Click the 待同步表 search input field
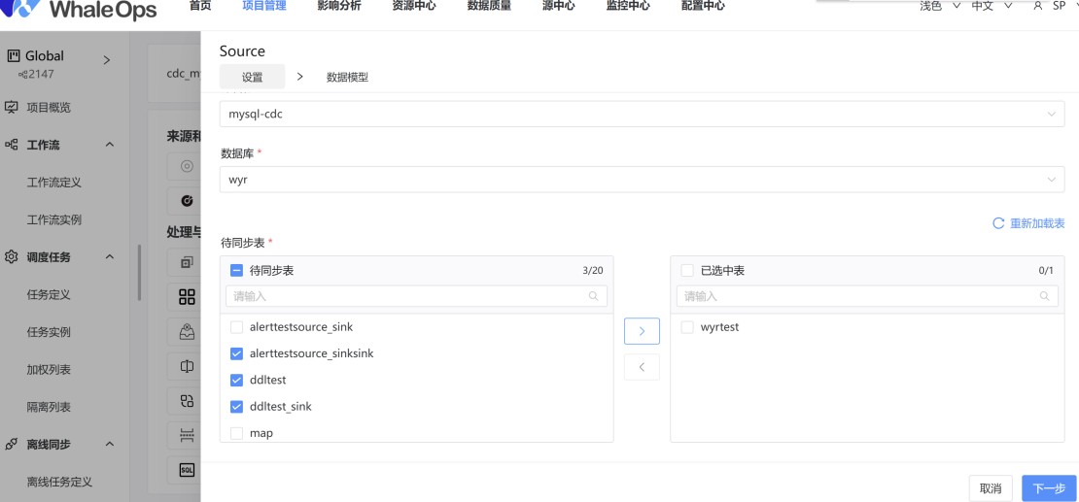This screenshot has width=1079, height=502. click(416, 296)
